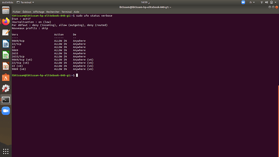This screenshot has height=157, width=279.
Task: Click the 'Action' column header
Action: [59, 34]
